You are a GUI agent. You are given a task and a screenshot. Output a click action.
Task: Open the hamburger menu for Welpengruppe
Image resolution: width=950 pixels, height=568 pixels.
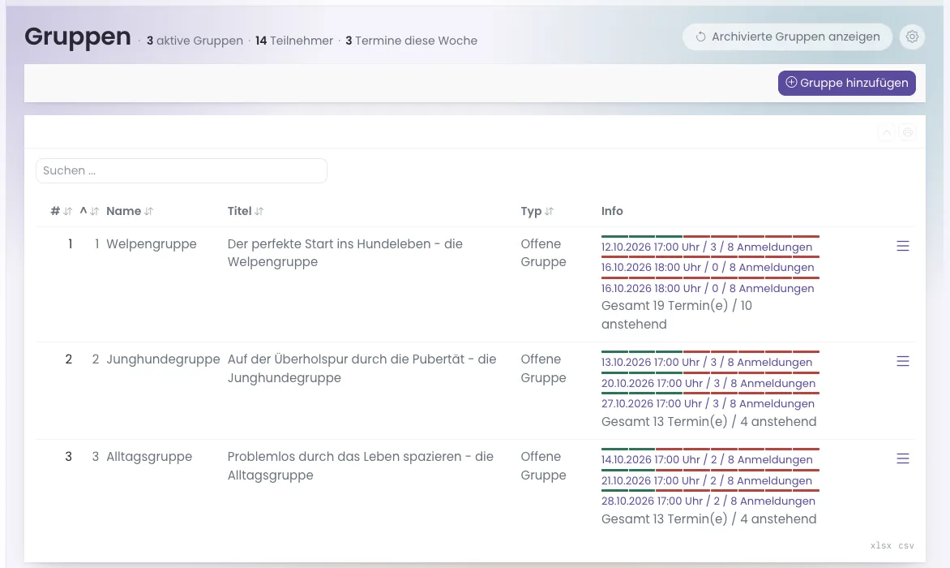click(x=903, y=246)
